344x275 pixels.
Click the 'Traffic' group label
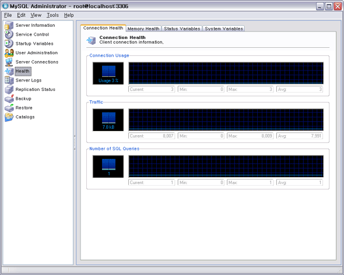pos(96,102)
